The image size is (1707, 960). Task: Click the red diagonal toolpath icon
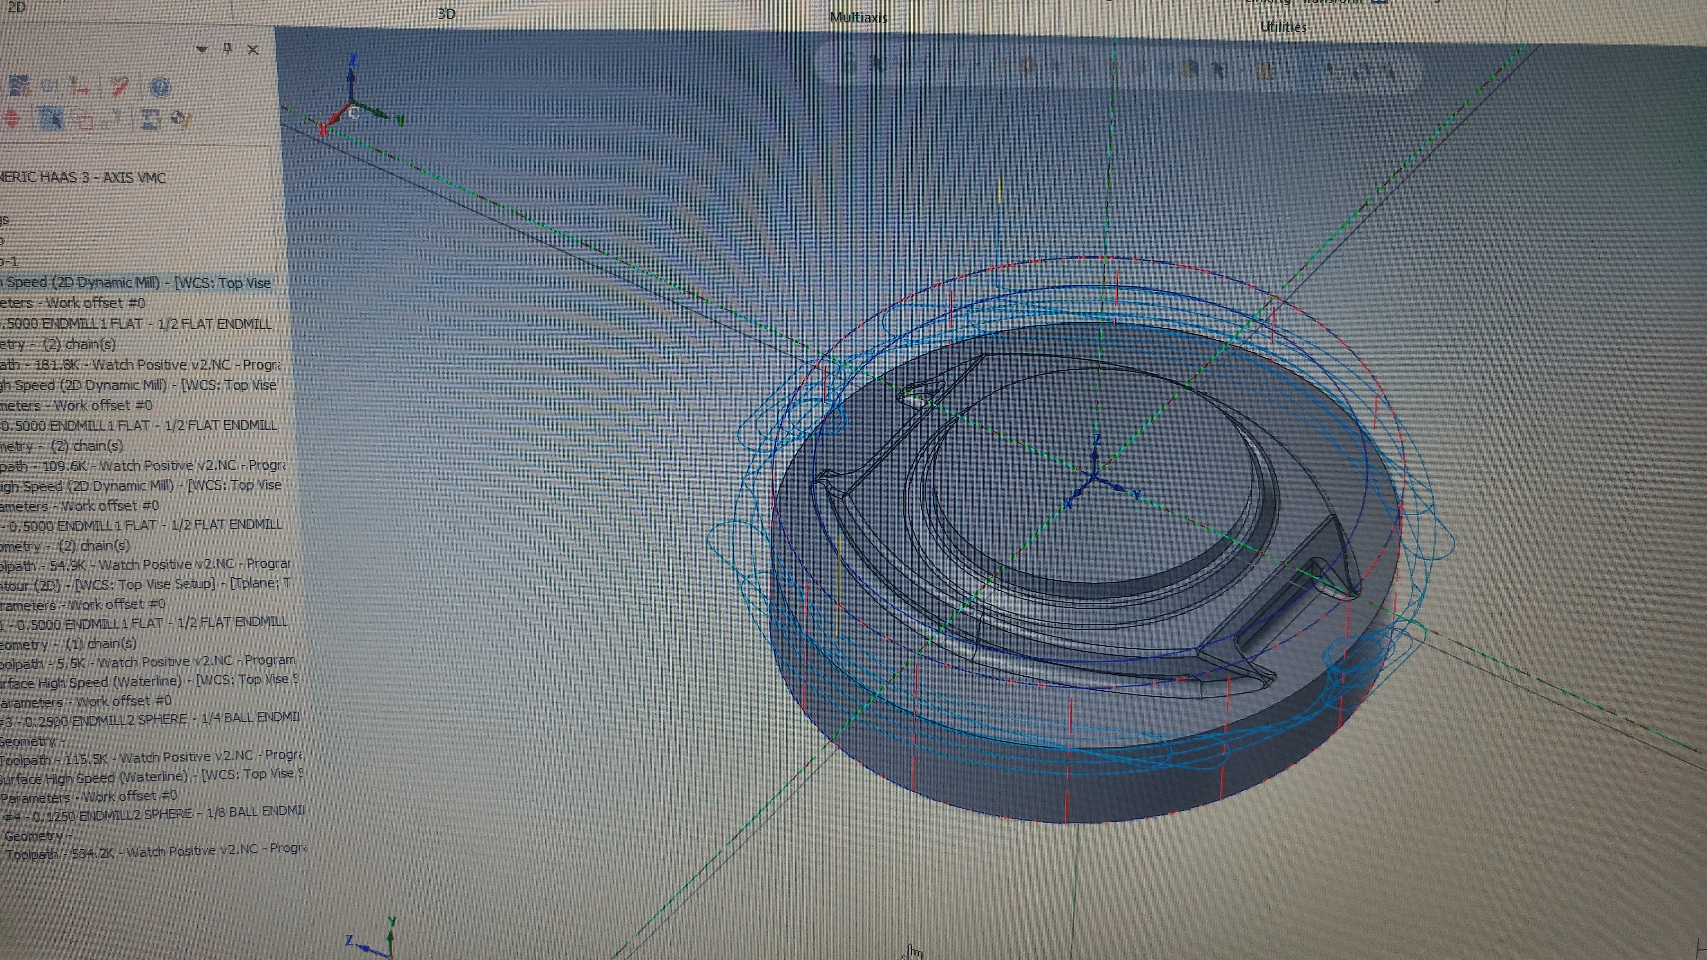(x=120, y=86)
